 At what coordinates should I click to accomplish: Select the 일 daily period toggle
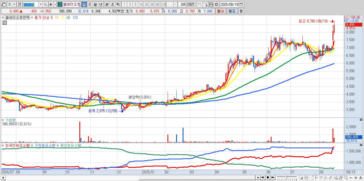pos(84,4)
